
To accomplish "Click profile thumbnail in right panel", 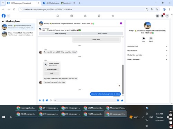I will tap(147, 25).
